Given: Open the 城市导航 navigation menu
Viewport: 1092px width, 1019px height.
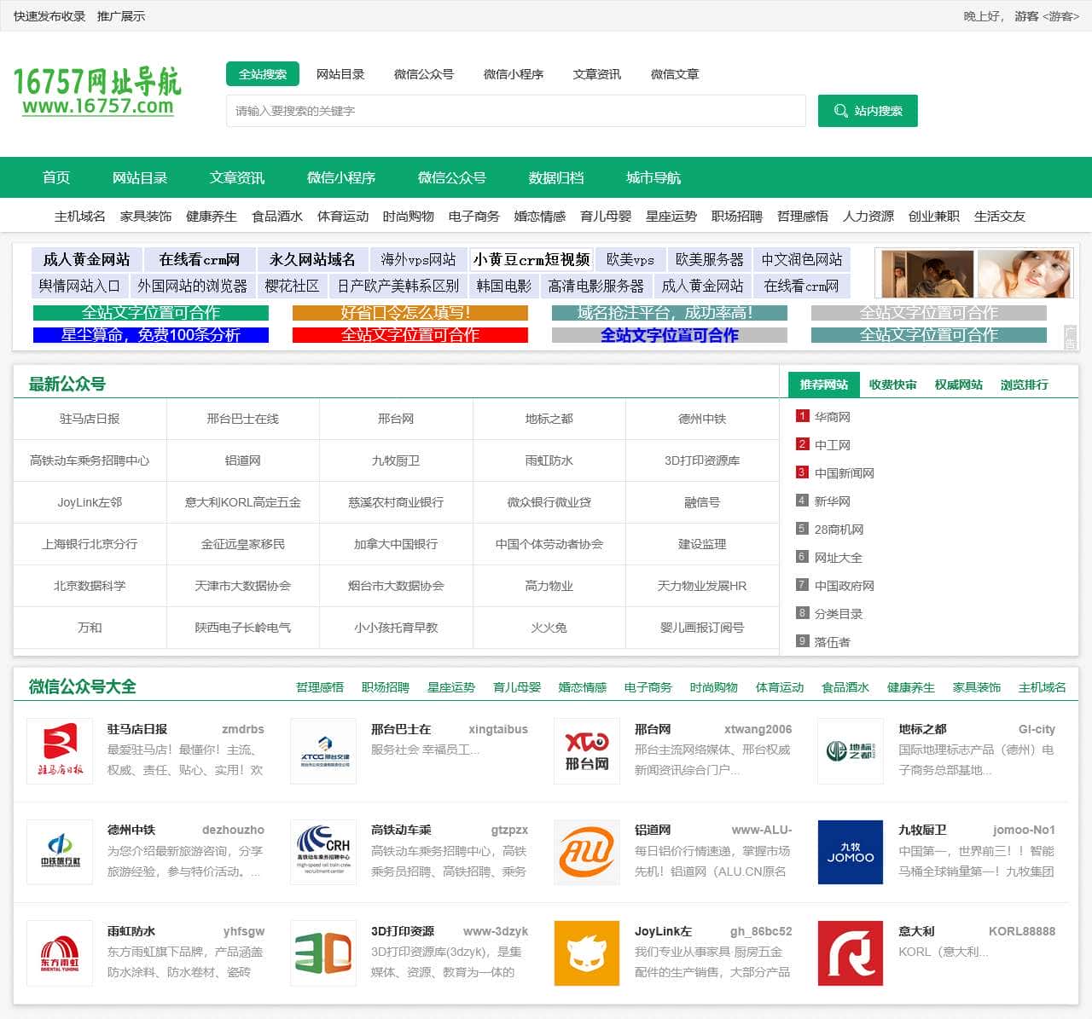Looking at the screenshot, I should (653, 177).
